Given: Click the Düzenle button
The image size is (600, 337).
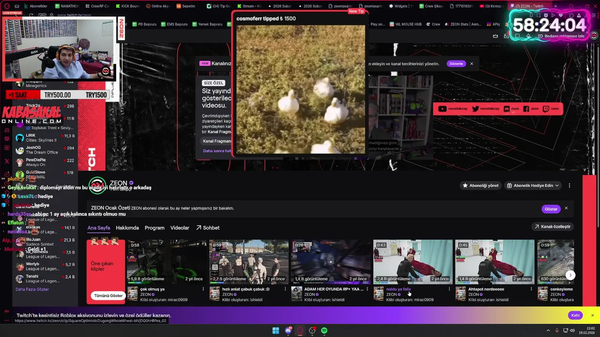Looking at the screenshot, I should tap(456, 64).
